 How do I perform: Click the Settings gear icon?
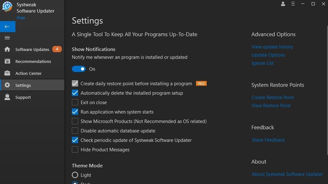click(x=7, y=85)
